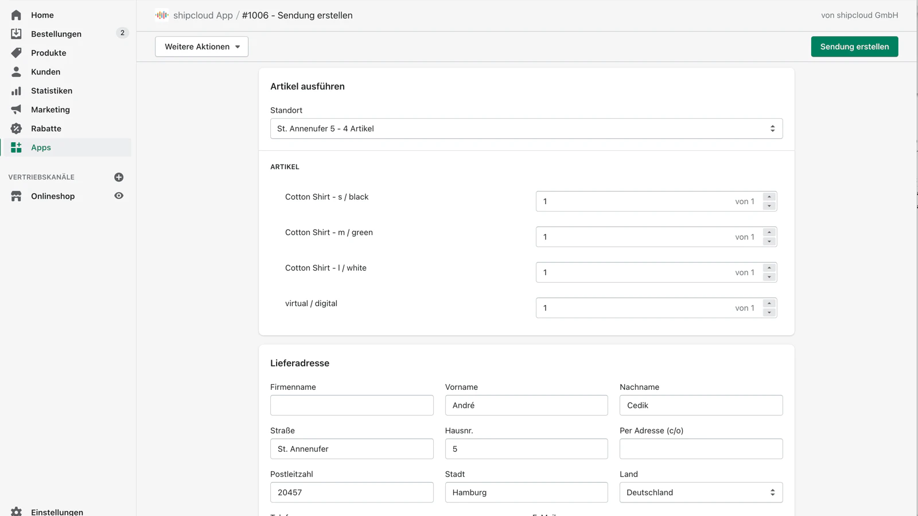
Task: Toggle visibility of the Onlineshop channel
Action: point(119,196)
